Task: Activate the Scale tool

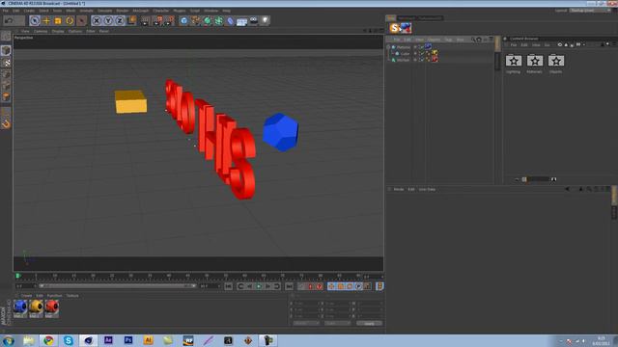Action: [58, 20]
